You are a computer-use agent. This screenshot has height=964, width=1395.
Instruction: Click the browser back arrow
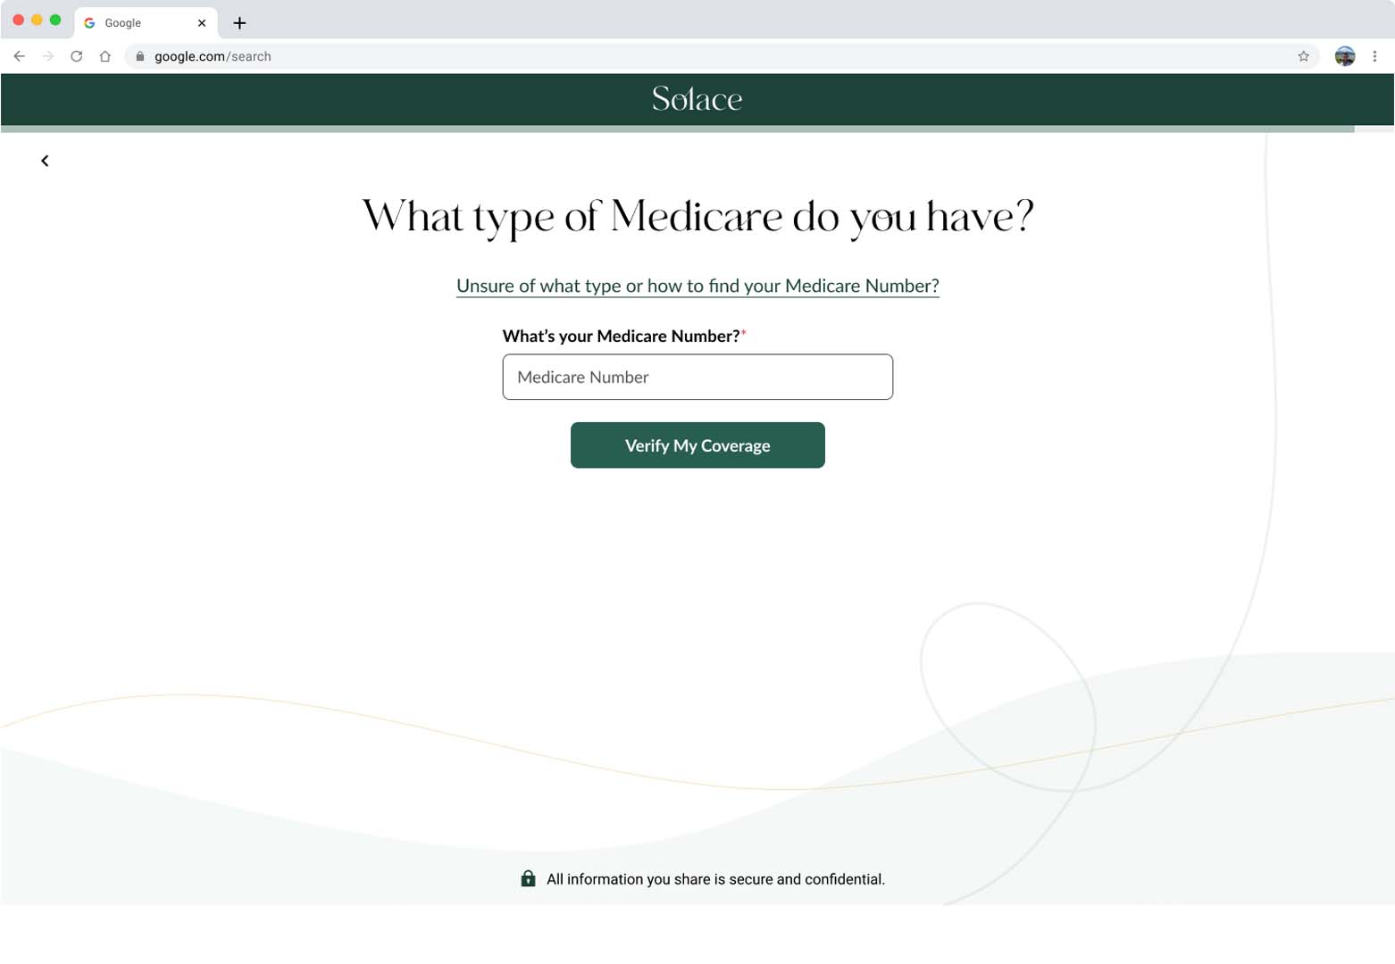(19, 56)
